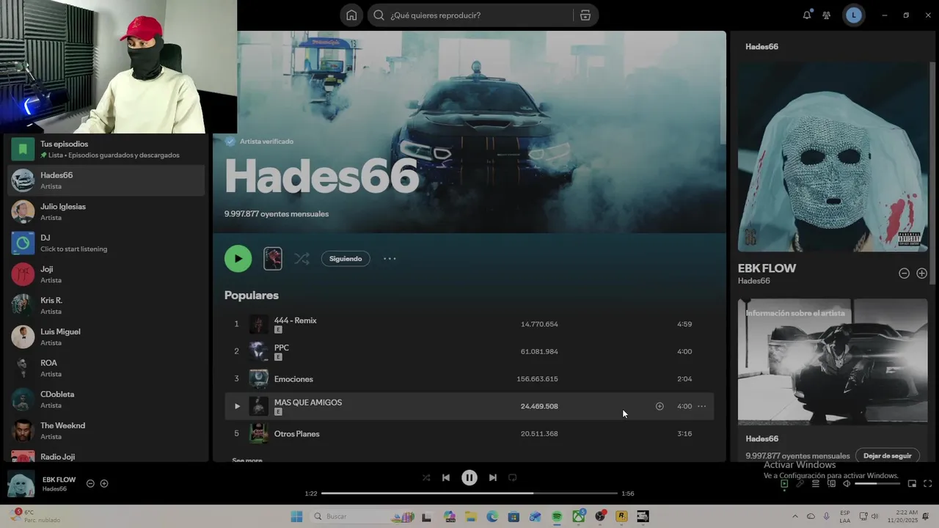The height and width of the screenshot is (528, 939).
Task: Expand the popular list with See more
Action: pos(247,459)
